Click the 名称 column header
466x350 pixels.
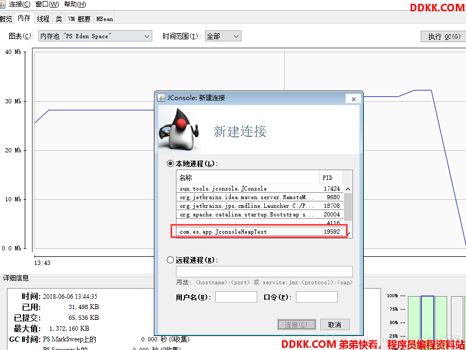coord(248,178)
